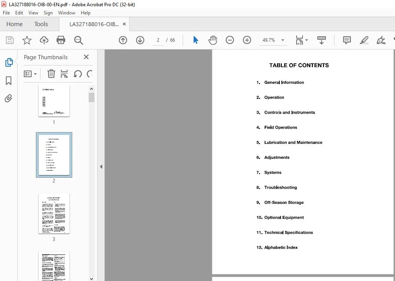Click the 49.7% zoom value field
The width and height of the screenshot is (395, 281).
[269, 40]
